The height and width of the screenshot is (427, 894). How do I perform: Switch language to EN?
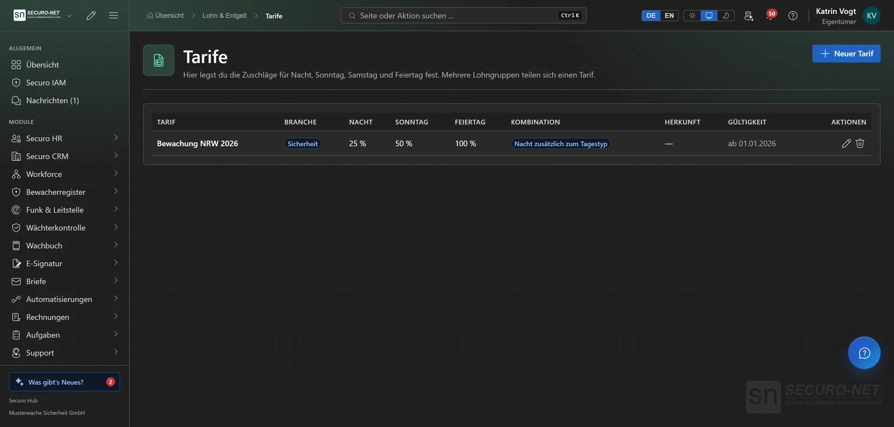click(x=669, y=15)
